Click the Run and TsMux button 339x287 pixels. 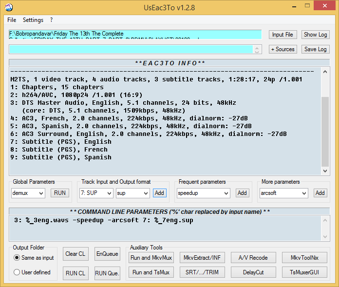[151, 272]
